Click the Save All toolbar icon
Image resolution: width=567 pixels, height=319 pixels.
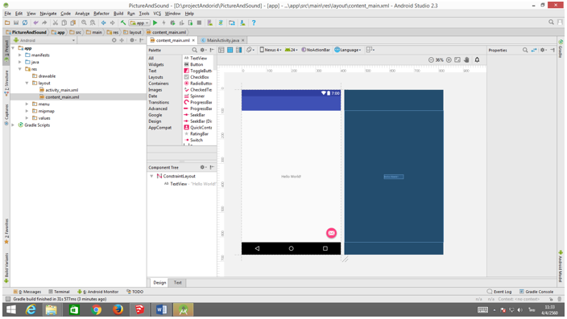pos(16,22)
